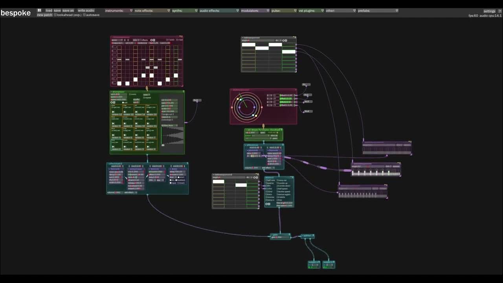The height and width of the screenshot is (283, 503).
Task: Toggle the autosave checkbox
Action: [x=84, y=15]
